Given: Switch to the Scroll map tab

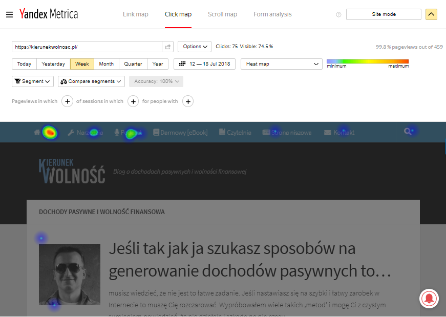Looking at the screenshot, I should coord(222,14).
